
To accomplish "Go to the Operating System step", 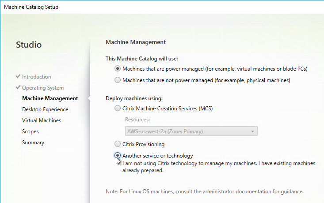I will click(x=43, y=88).
